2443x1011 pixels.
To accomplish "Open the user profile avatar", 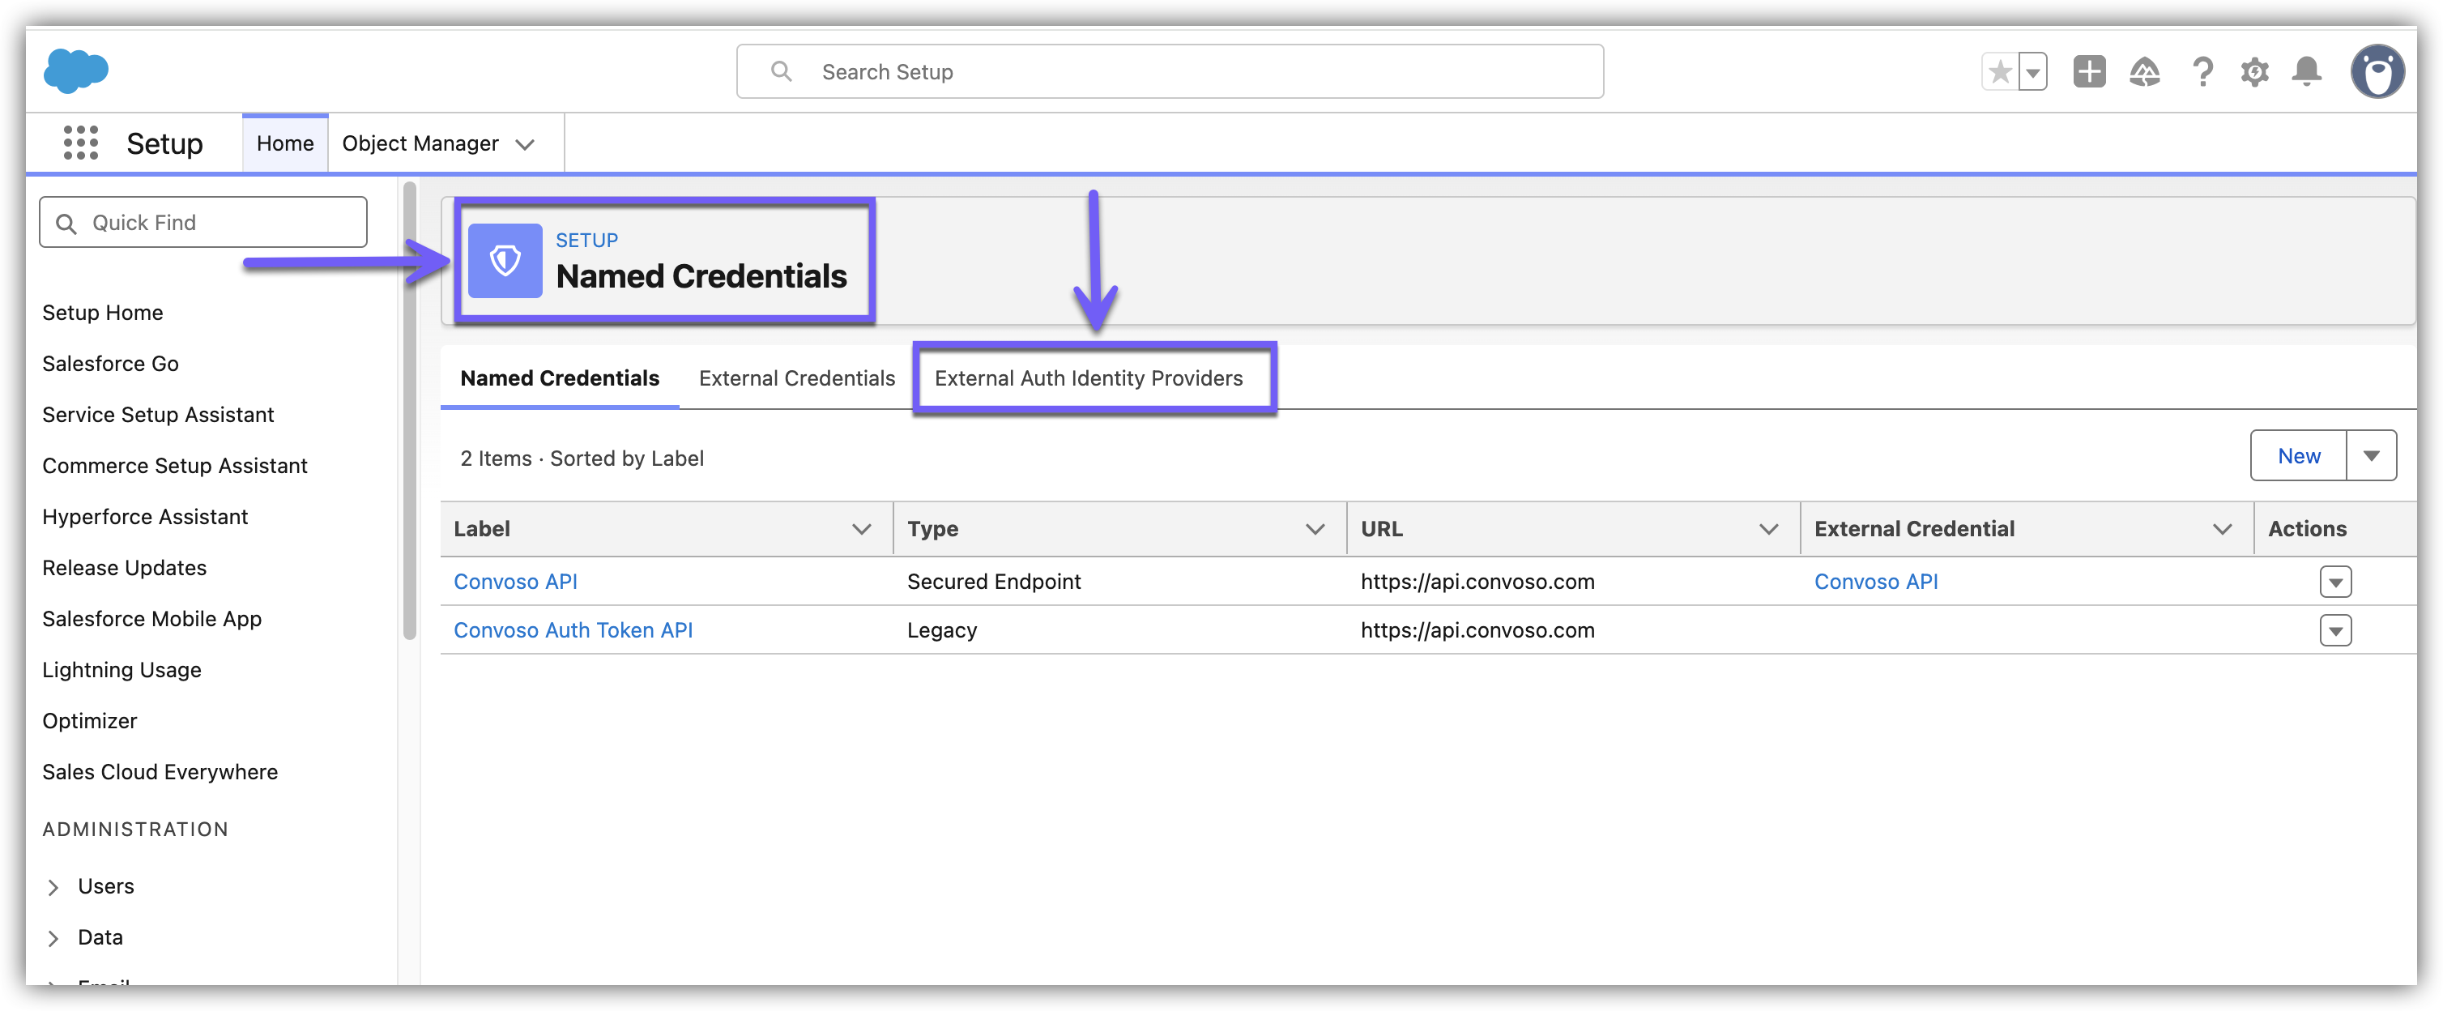I will (2377, 72).
